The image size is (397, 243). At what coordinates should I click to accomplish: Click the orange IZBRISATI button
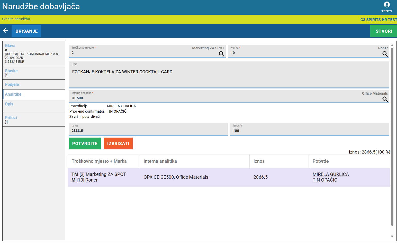118,143
